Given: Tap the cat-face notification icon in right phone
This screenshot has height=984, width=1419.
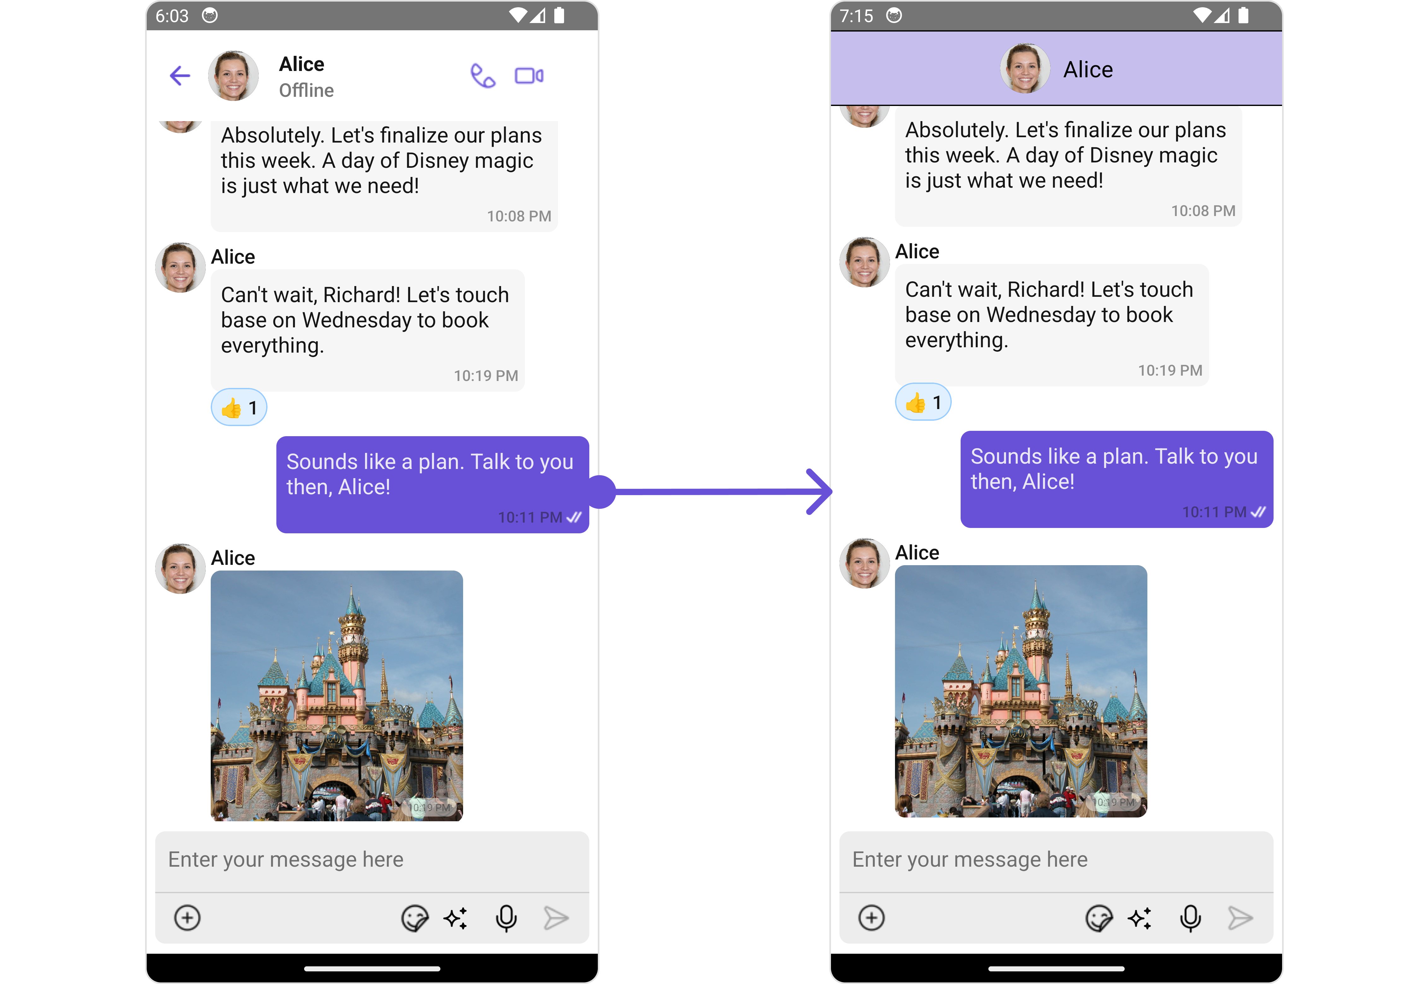Looking at the screenshot, I should tap(894, 15).
